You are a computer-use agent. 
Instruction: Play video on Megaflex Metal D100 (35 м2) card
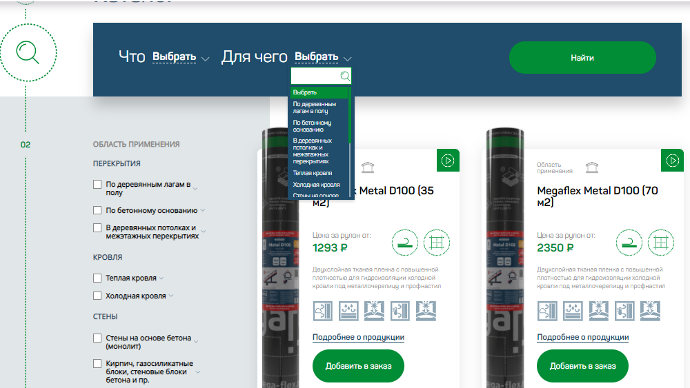(x=448, y=161)
